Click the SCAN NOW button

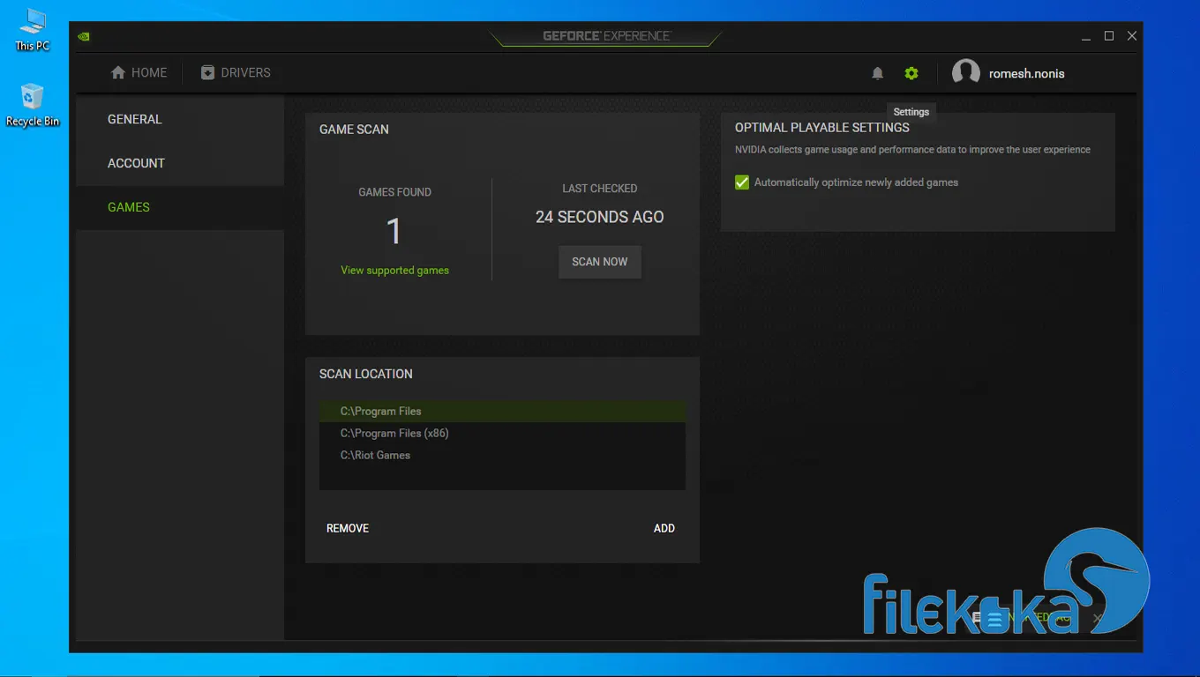coord(600,262)
